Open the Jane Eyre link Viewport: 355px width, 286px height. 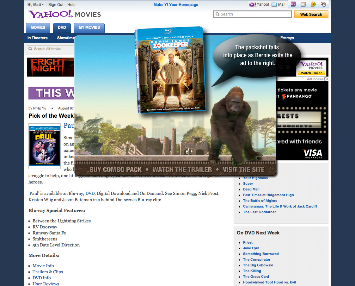[251, 248]
